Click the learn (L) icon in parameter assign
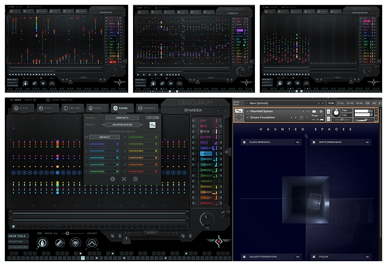Screen dimensions: 387x266 113,179
